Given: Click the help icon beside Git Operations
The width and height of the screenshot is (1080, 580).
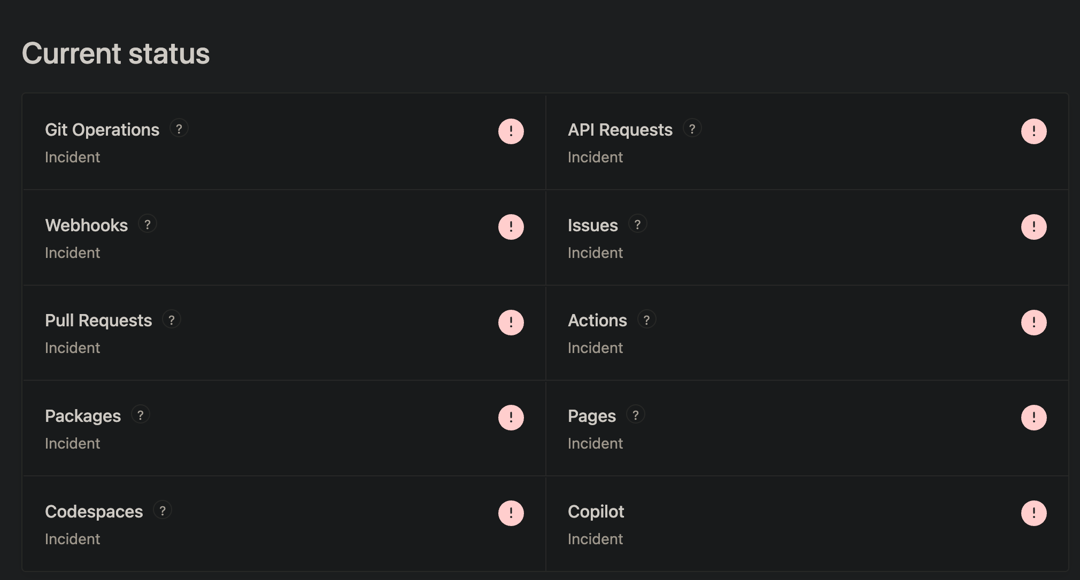Looking at the screenshot, I should tap(179, 129).
